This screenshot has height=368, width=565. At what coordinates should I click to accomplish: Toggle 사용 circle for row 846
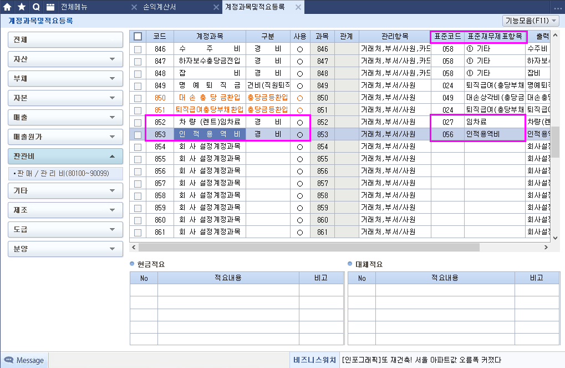pyautogui.click(x=300, y=49)
